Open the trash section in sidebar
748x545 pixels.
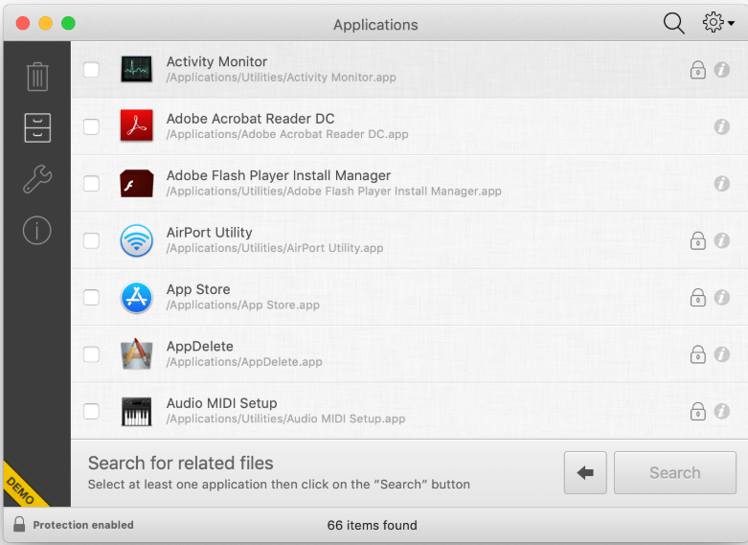pyautogui.click(x=37, y=76)
